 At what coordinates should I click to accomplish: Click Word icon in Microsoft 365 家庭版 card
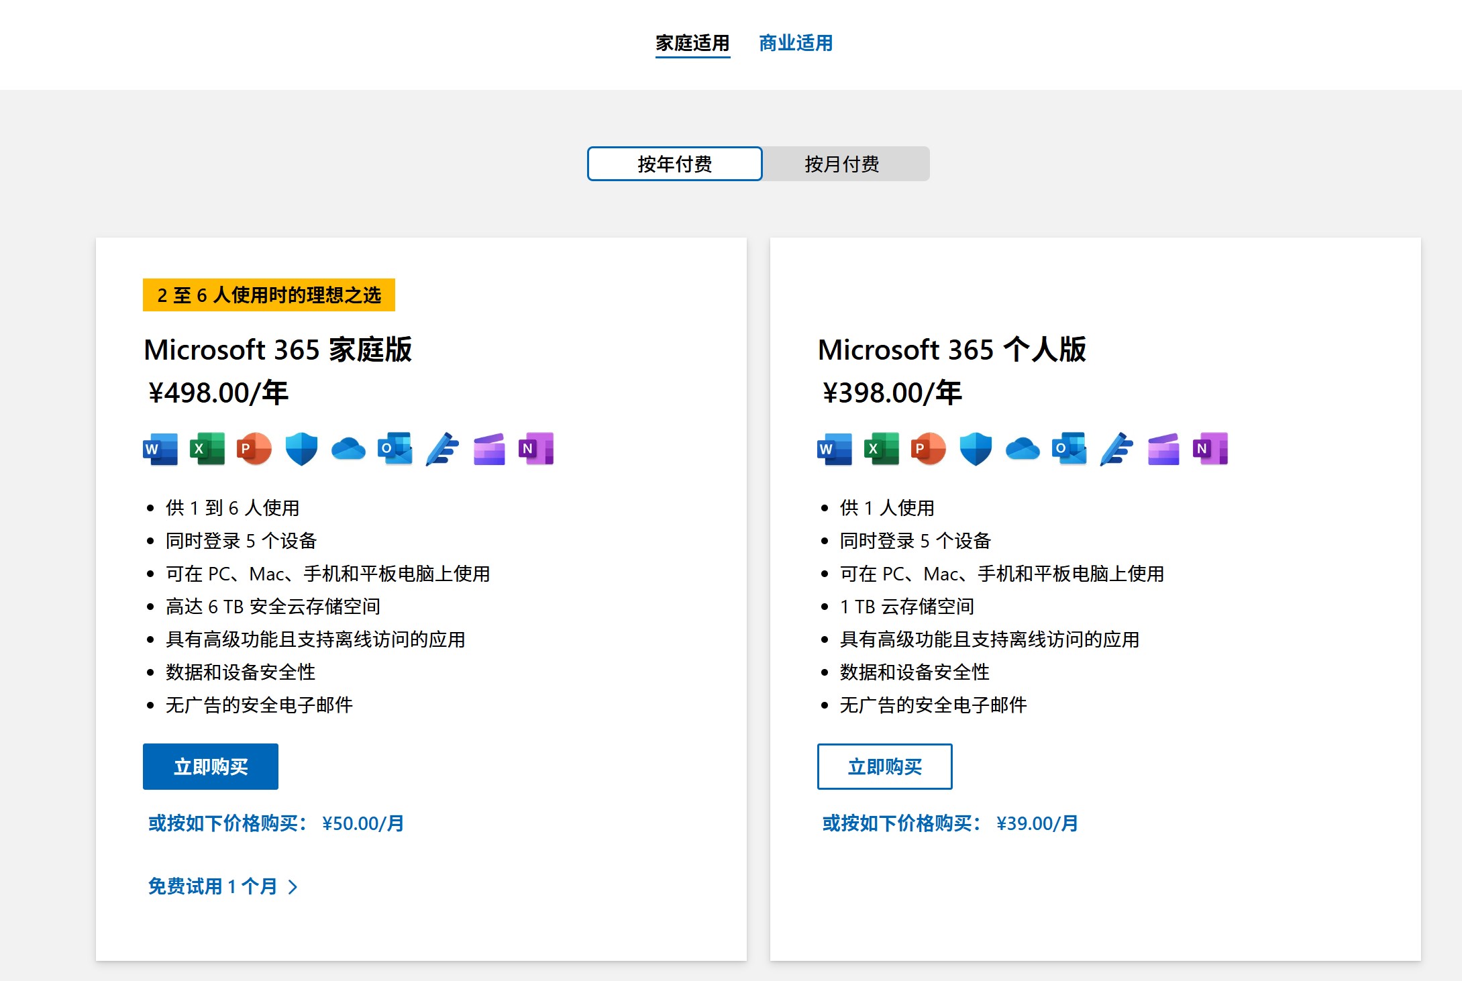160,449
